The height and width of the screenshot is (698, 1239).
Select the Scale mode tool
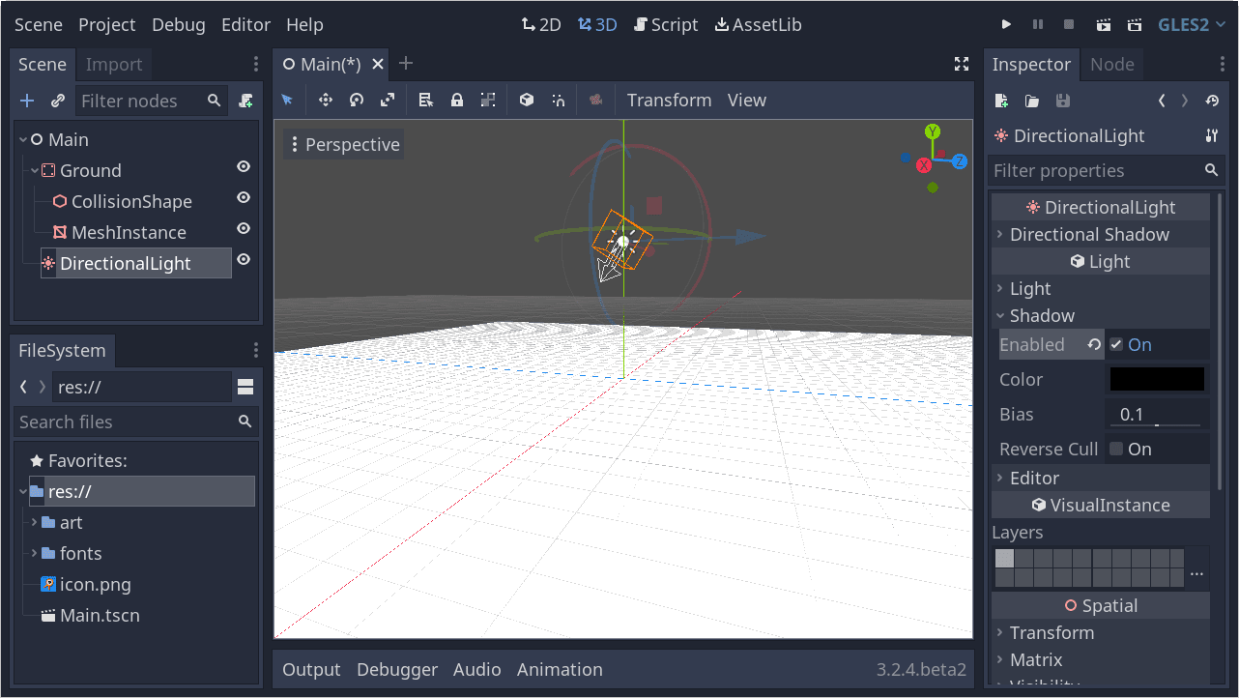click(388, 101)
